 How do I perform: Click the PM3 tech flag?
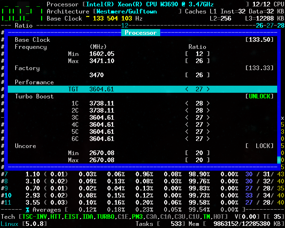point(137,217)
